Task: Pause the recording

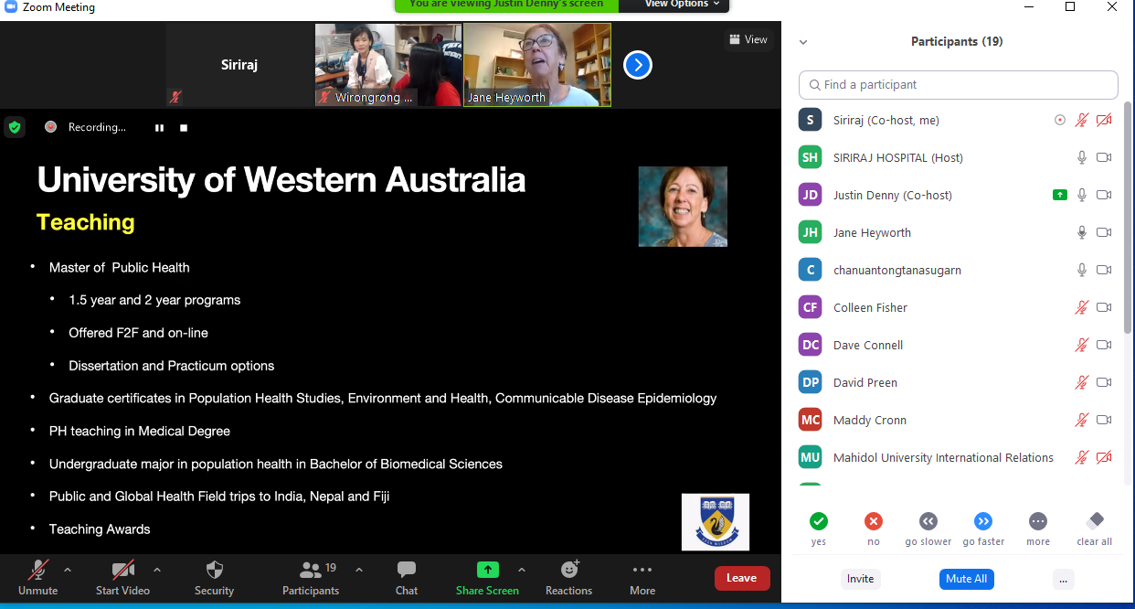Action: click(x=159, y=128)
